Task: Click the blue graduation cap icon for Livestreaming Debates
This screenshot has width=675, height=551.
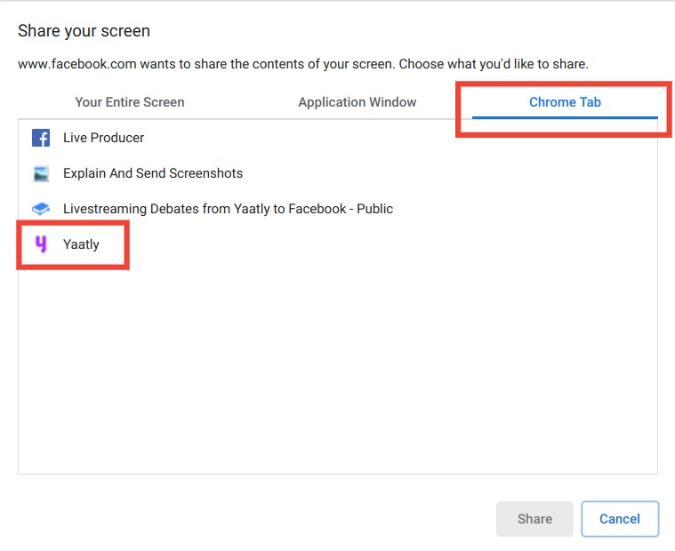Action: [41, 209]
